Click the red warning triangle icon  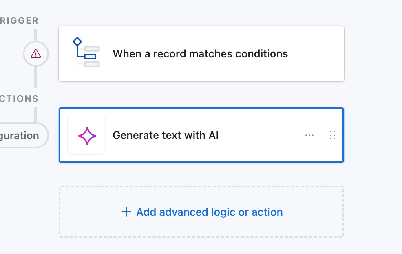(36, 54)
